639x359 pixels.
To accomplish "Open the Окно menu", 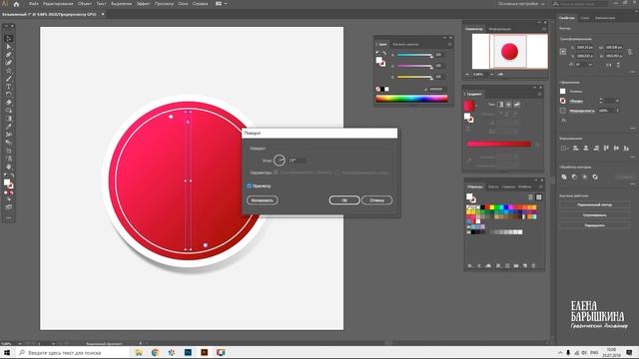I will 183,4.
